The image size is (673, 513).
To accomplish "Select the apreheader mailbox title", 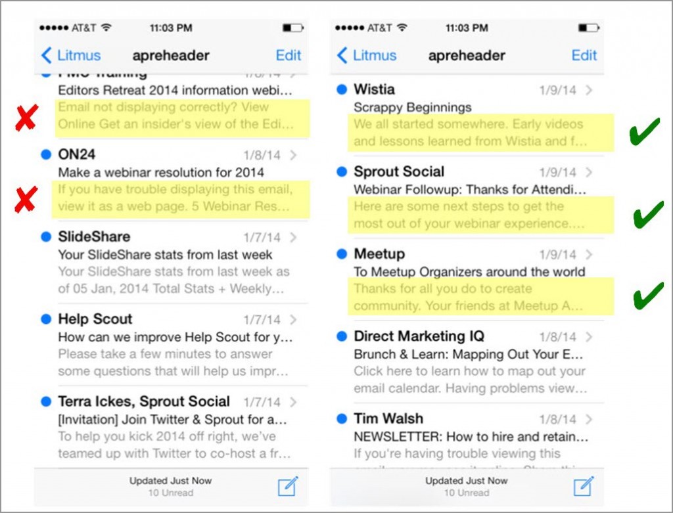I will click(x=172, y=56).
